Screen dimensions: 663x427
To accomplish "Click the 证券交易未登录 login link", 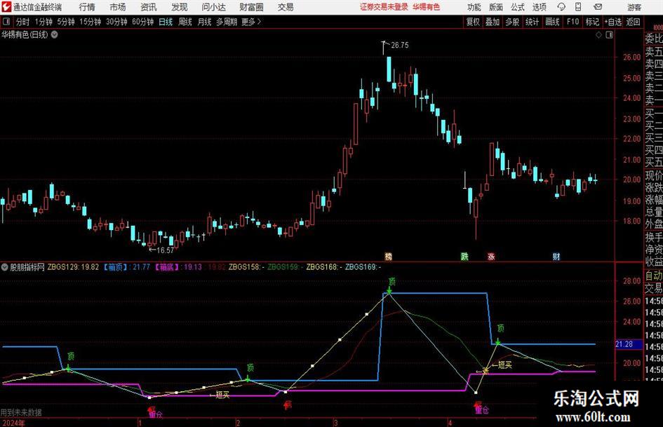I will (x=384, y=7).
